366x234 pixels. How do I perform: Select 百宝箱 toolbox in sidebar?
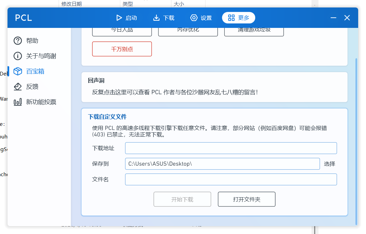click(39, 71)
